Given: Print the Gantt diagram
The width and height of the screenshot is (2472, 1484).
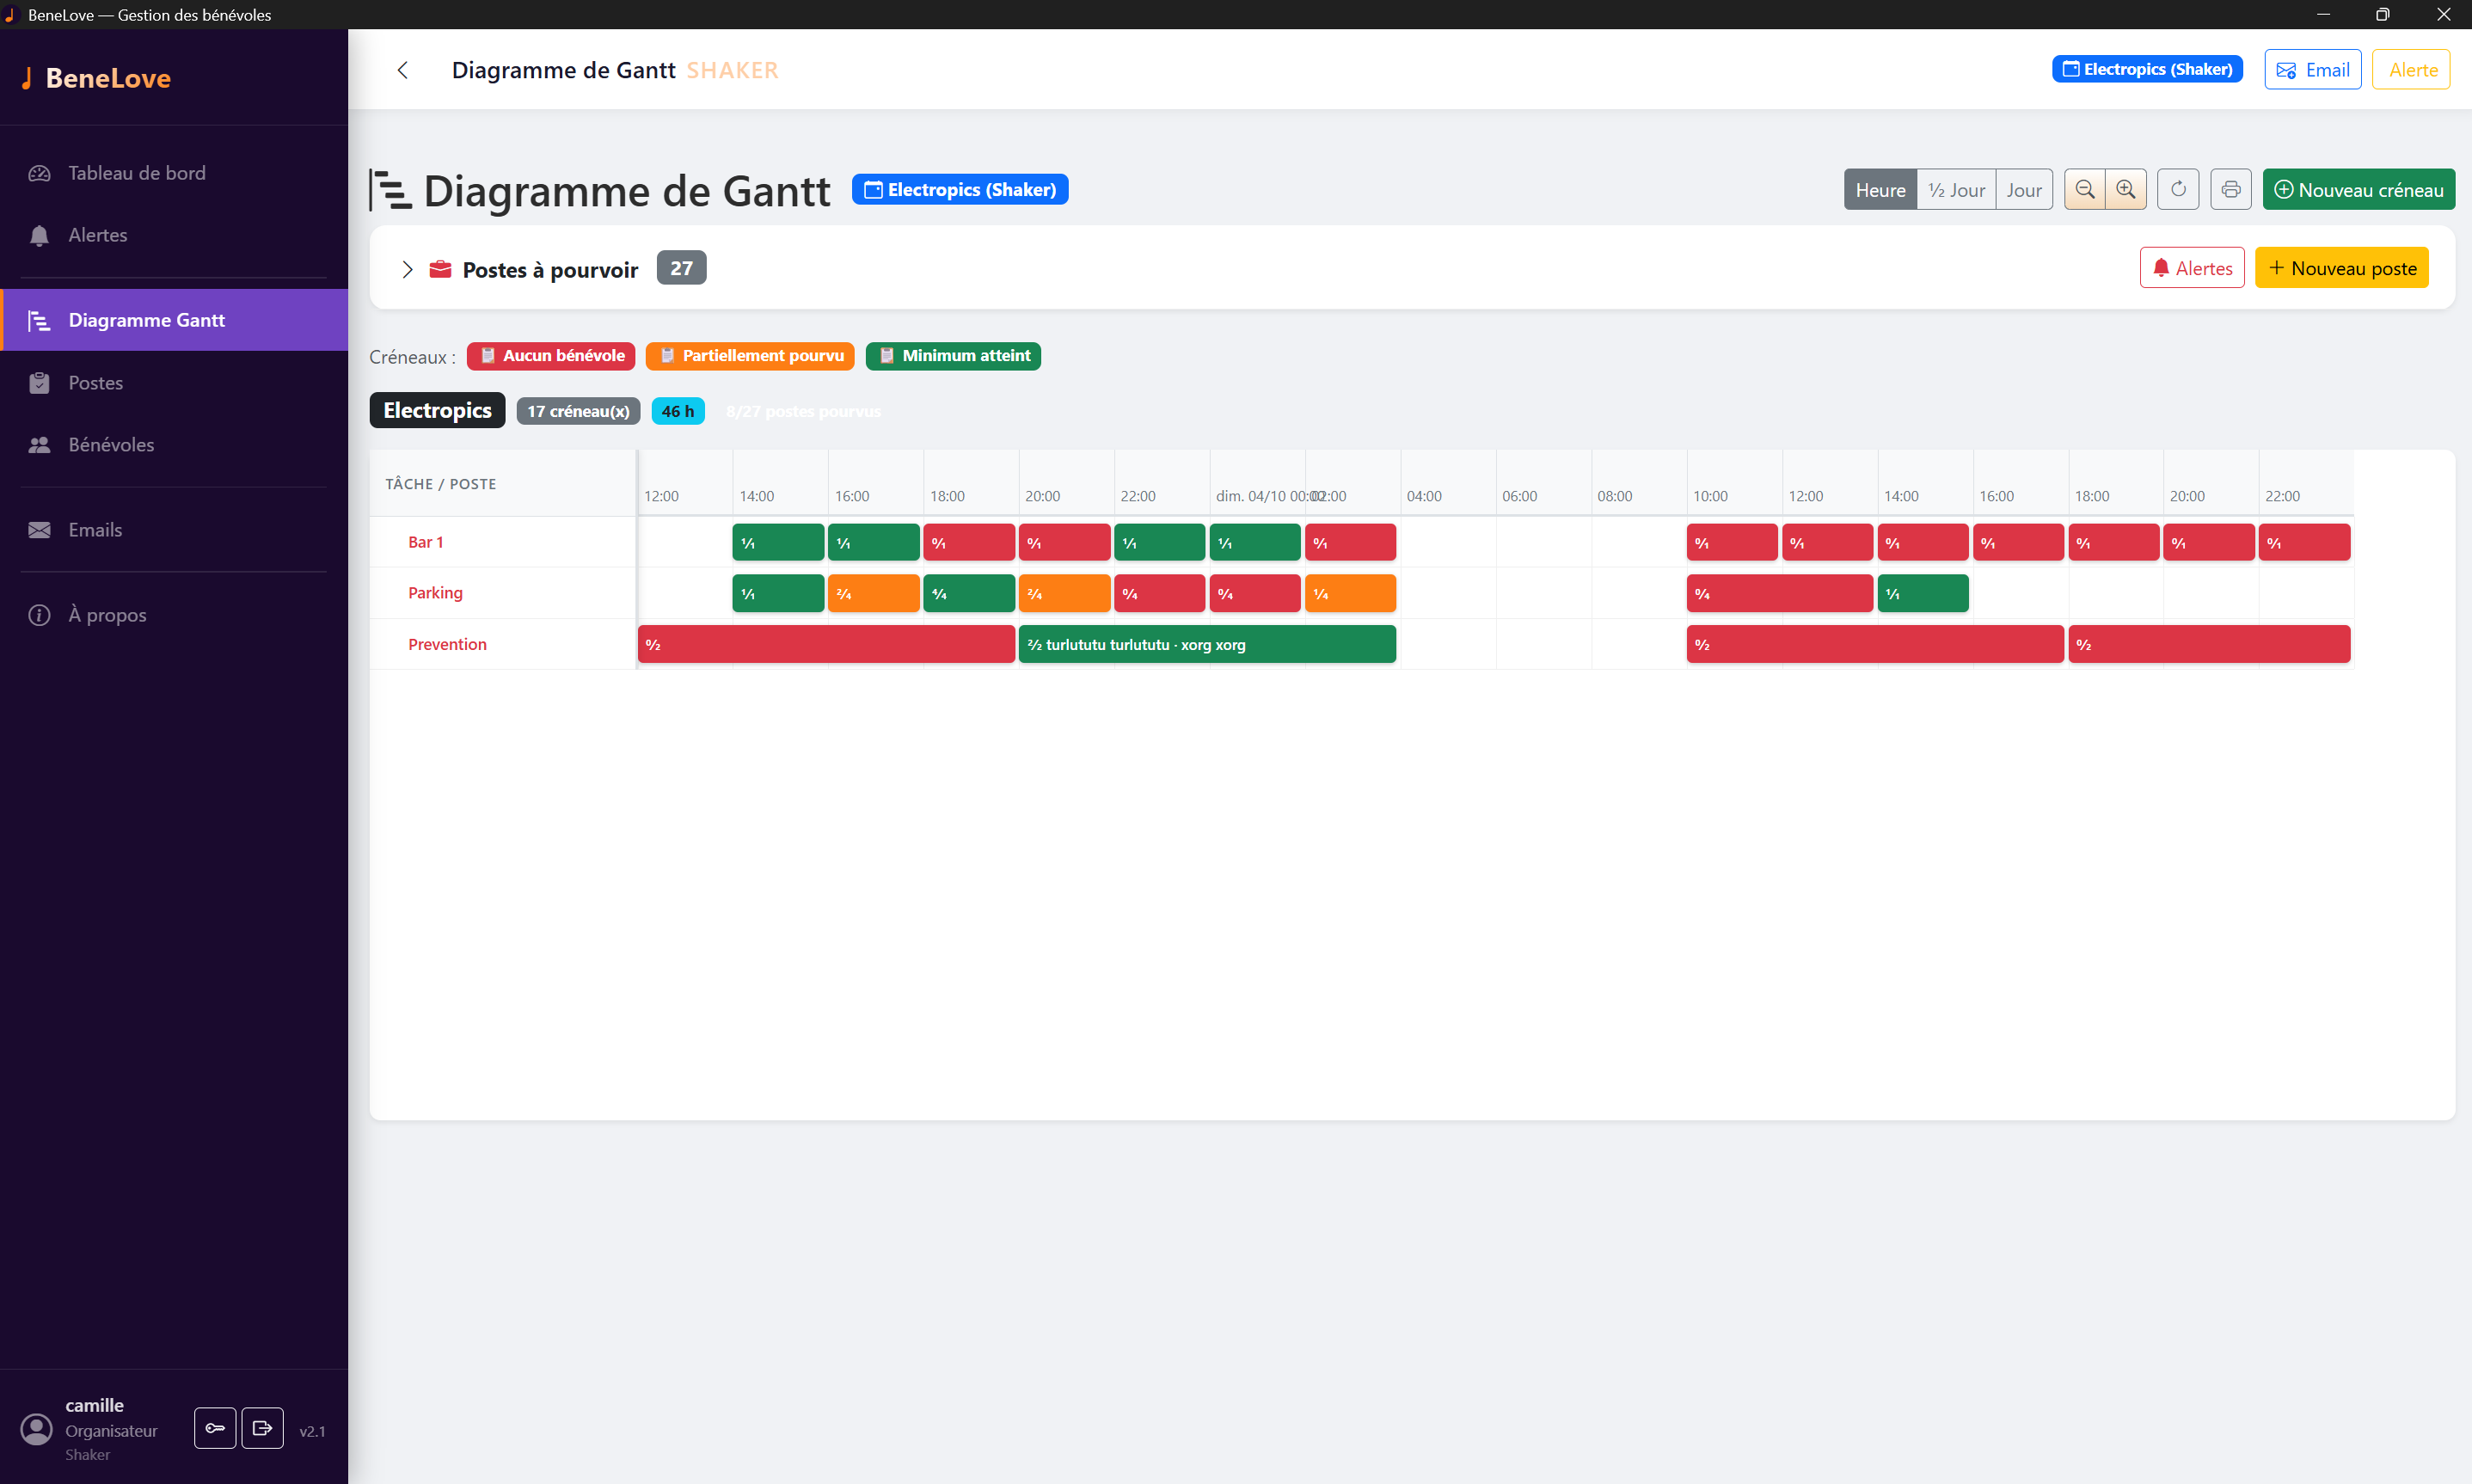Looking at the screenshot, I should (x=2231, y=190).
